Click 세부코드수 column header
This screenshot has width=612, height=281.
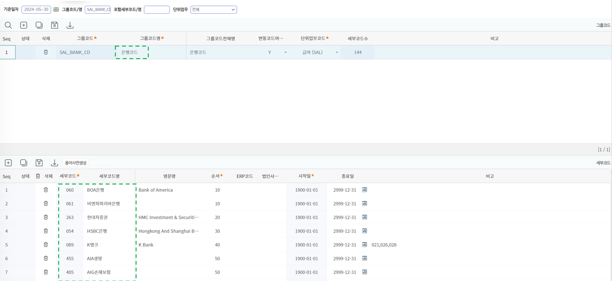pyautogui.click(x=358, y=38)
